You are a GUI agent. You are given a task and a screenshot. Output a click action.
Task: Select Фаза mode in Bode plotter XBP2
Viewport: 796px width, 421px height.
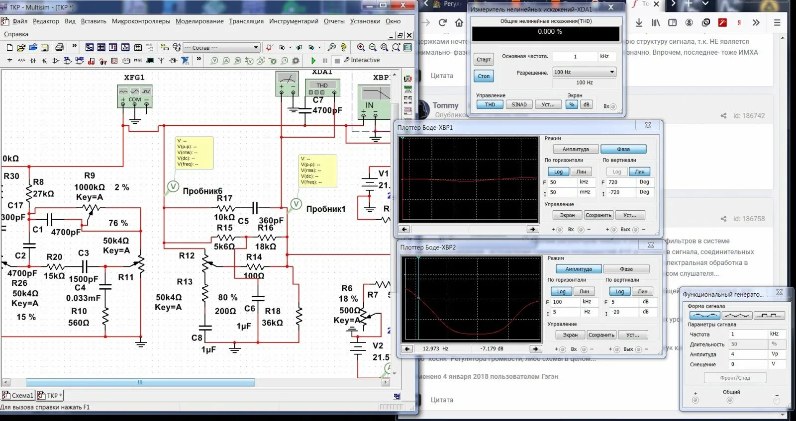[626, 269]
